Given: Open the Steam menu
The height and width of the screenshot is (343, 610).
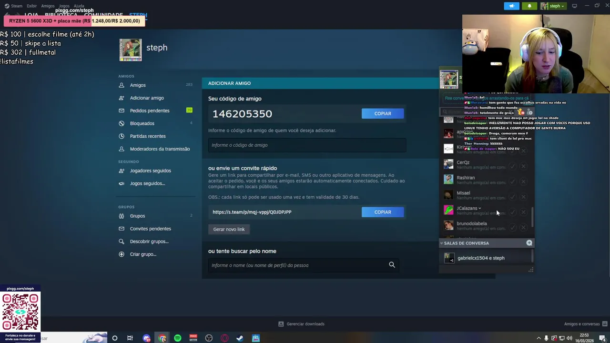Looking at the screenshot, I should pyautogui.click(x=14, y=6).
